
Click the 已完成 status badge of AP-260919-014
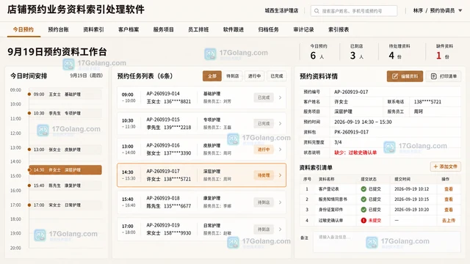click(x=264, y=98)
